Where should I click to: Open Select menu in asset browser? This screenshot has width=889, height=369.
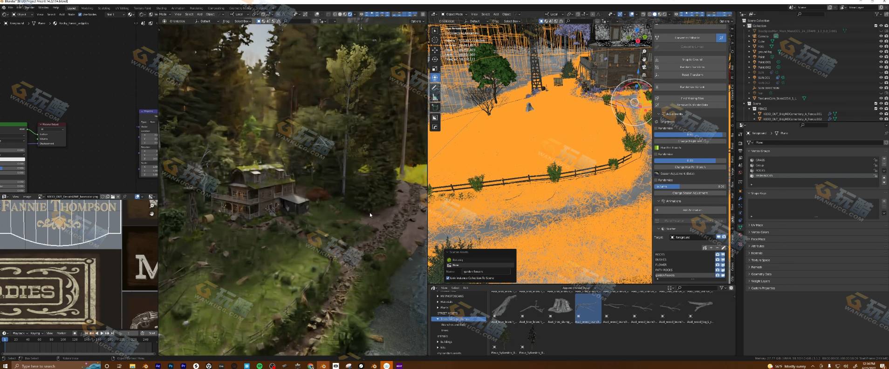(x=455, y=288)
